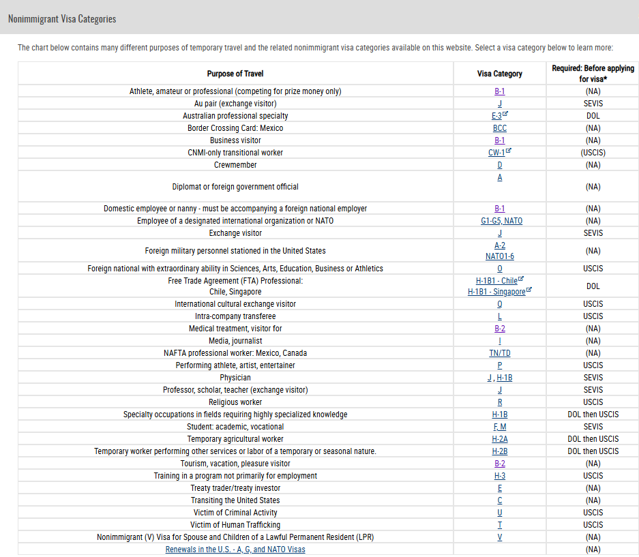This screenshot has width=639, height=557.
Task: Open the R visa link for Religious worker
Action: pos(500,402)
